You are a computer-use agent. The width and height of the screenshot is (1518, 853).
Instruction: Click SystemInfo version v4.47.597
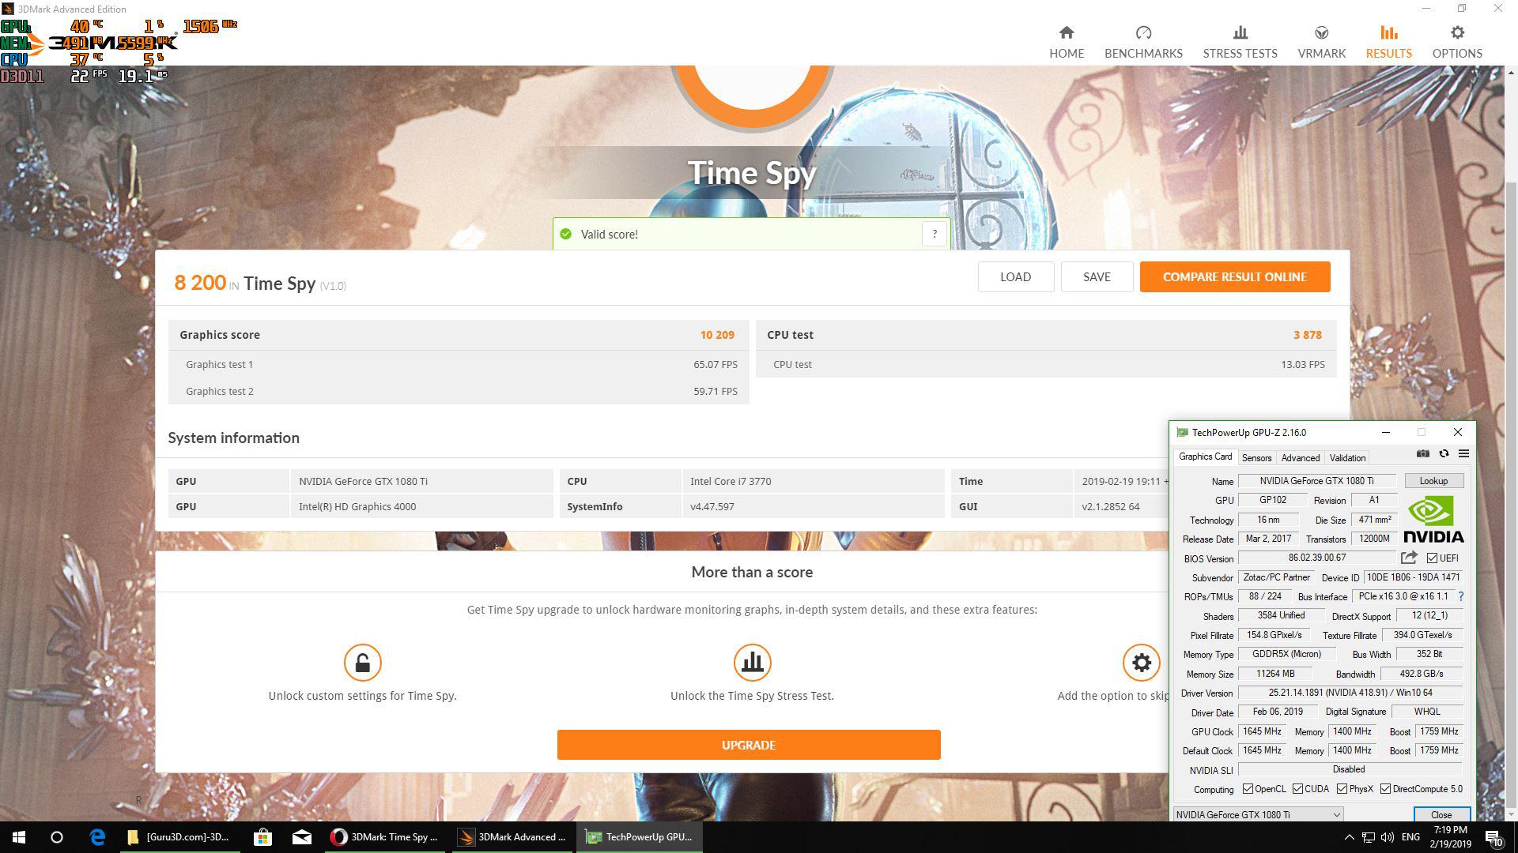click(813, 506)
